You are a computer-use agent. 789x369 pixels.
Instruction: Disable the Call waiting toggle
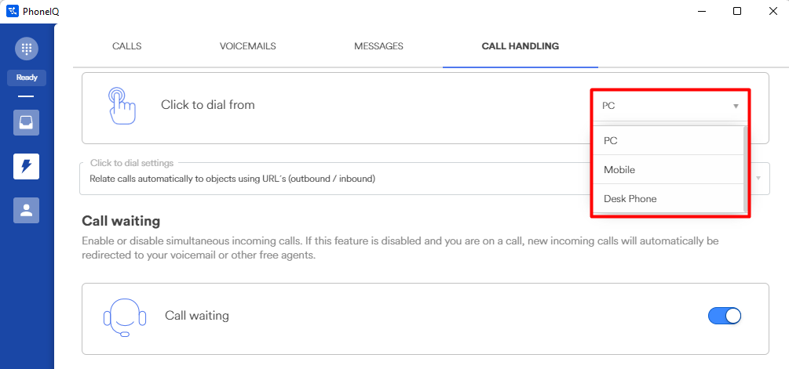pos(725,316)
